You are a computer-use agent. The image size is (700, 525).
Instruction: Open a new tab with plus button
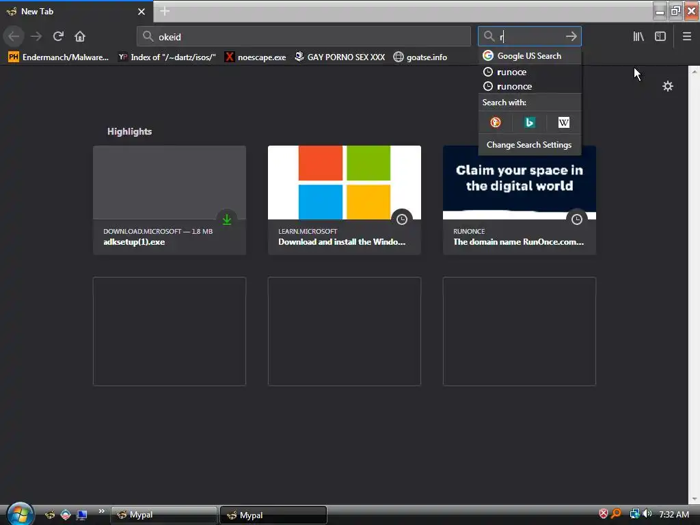point(165,11)
